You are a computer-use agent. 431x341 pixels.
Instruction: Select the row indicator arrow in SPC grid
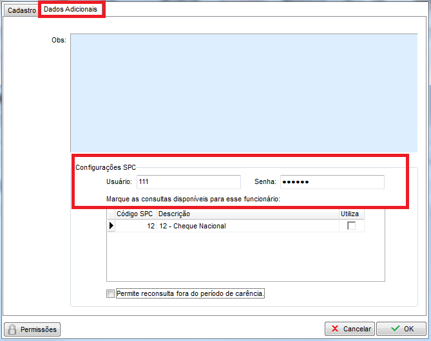pyautogui.click(x=111, y=226)
